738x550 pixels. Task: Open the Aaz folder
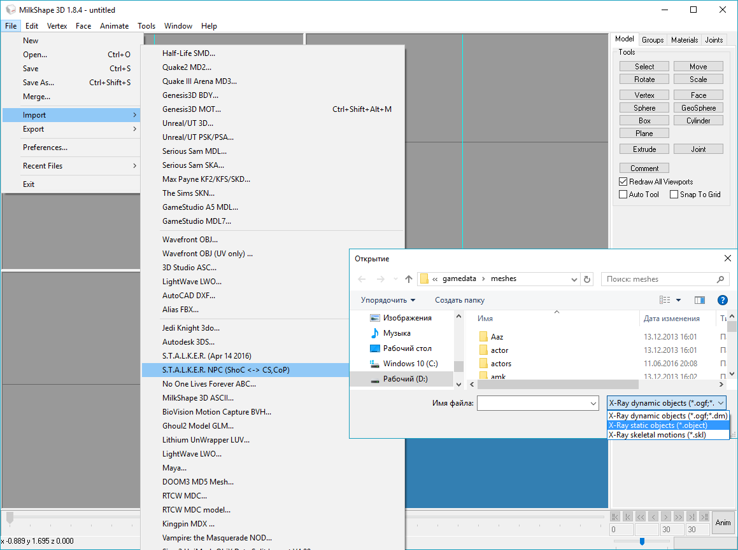point(497,336)
